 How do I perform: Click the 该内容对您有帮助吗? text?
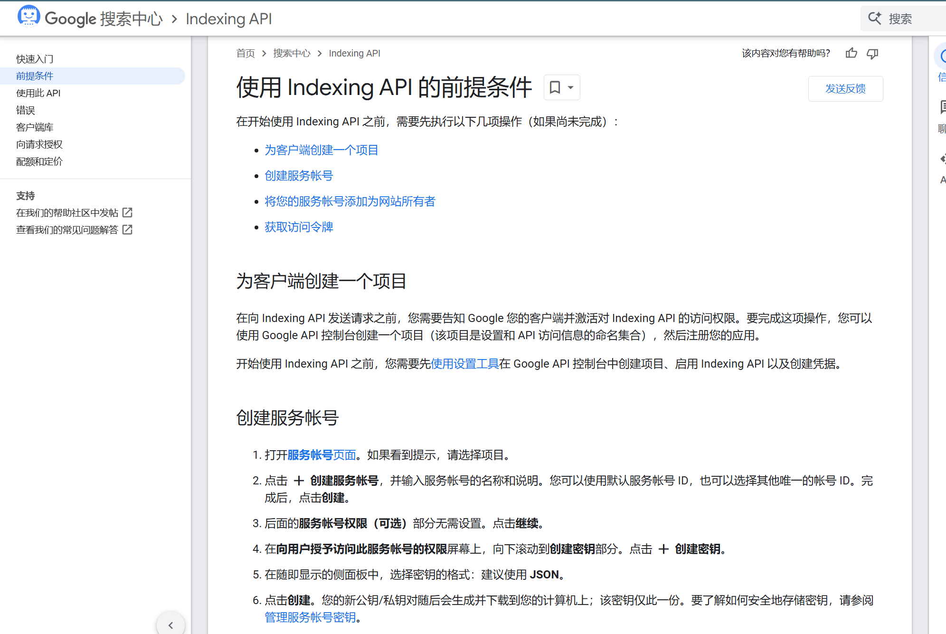click(x=786, y=53)
